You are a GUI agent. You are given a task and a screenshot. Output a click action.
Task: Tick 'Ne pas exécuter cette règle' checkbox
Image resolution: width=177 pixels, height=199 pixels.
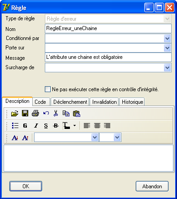coord(47,89)
